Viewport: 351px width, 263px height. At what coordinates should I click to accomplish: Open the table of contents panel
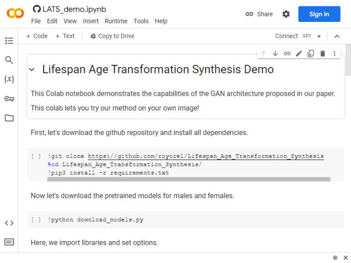[9, 41]
